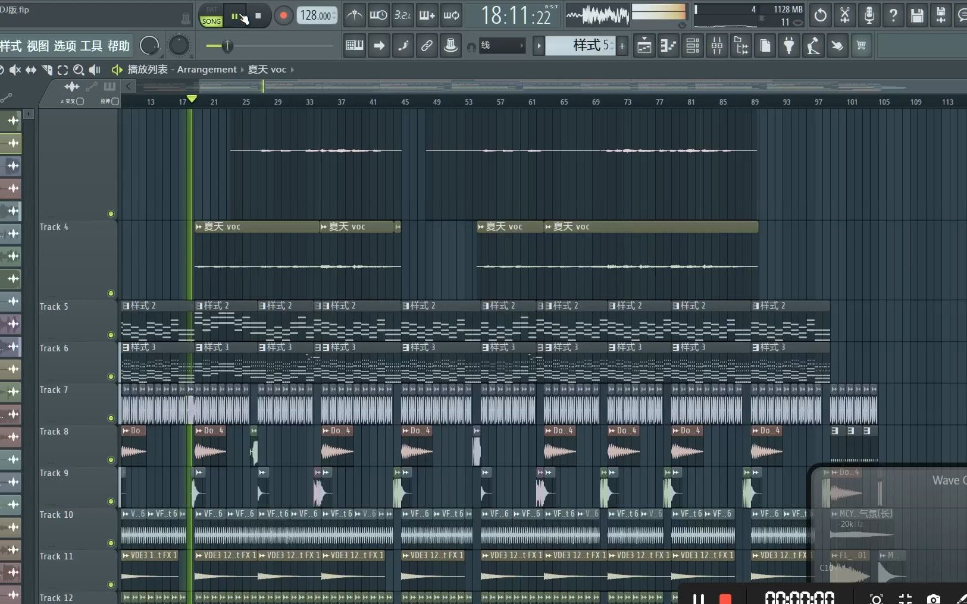This screenshot has width=967, height=604.
Task: Click the song position slider handle
Action: coord(227,46)
